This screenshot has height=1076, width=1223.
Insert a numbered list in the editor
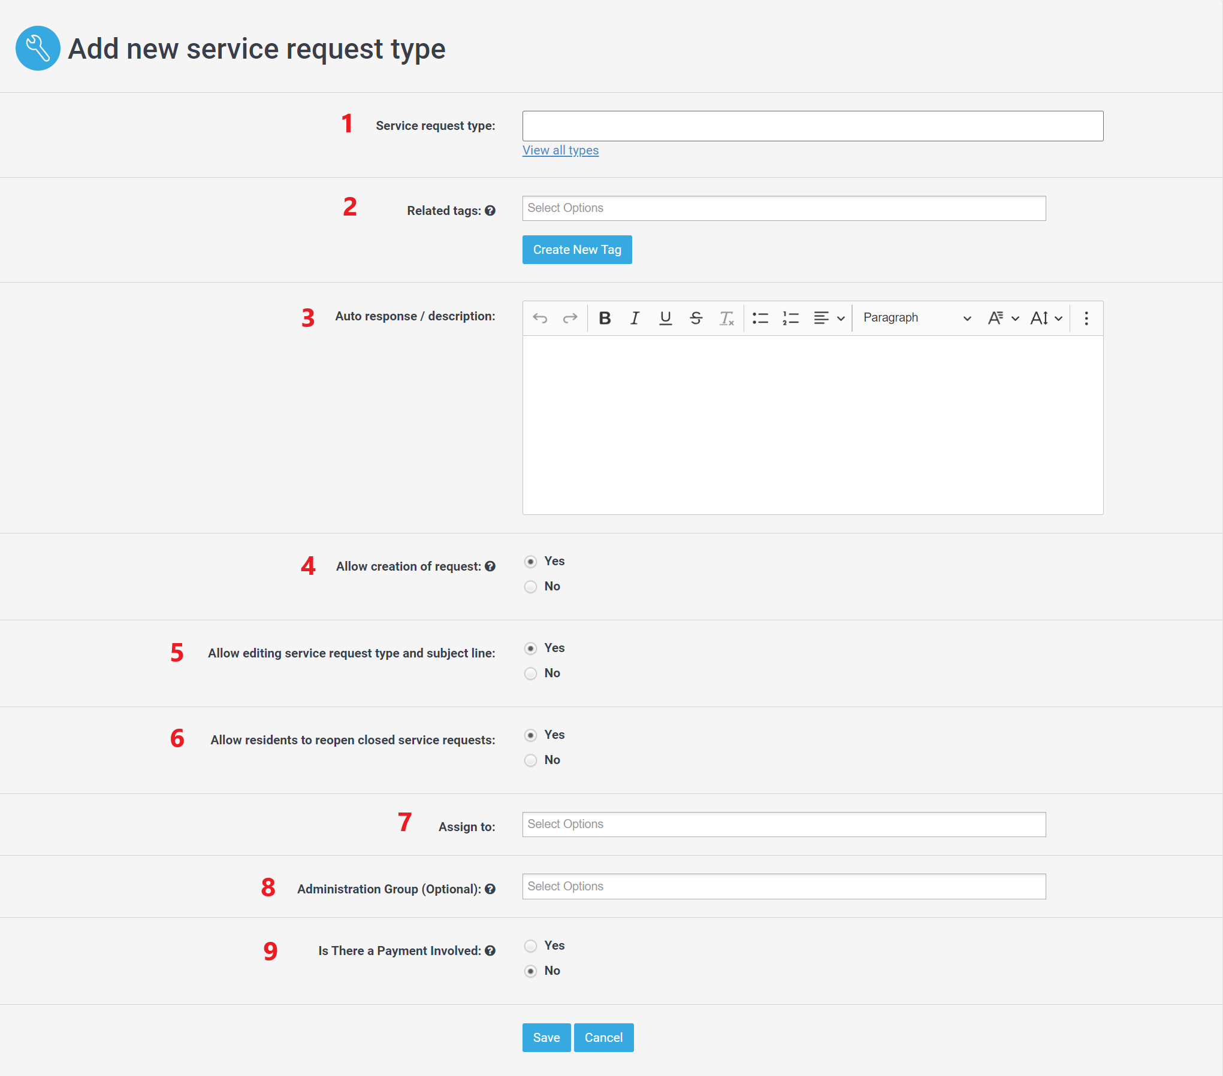tap(790, 318)
